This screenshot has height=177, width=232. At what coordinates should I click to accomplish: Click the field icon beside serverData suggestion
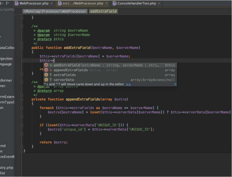tap(46, 79)
